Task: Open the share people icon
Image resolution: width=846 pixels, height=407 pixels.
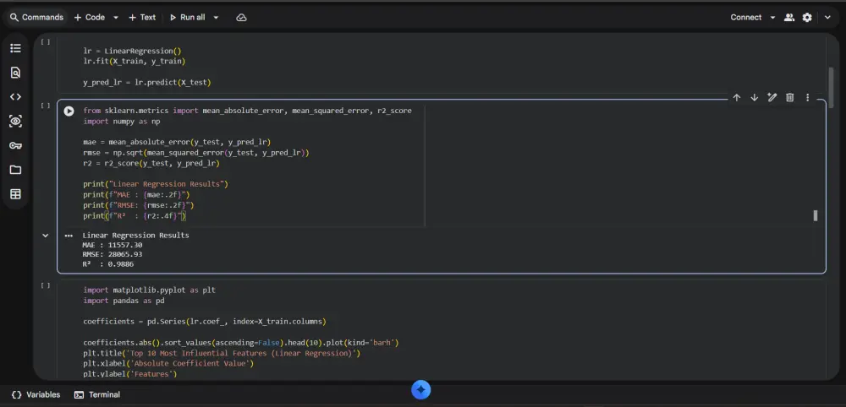Action: [788, 17]
